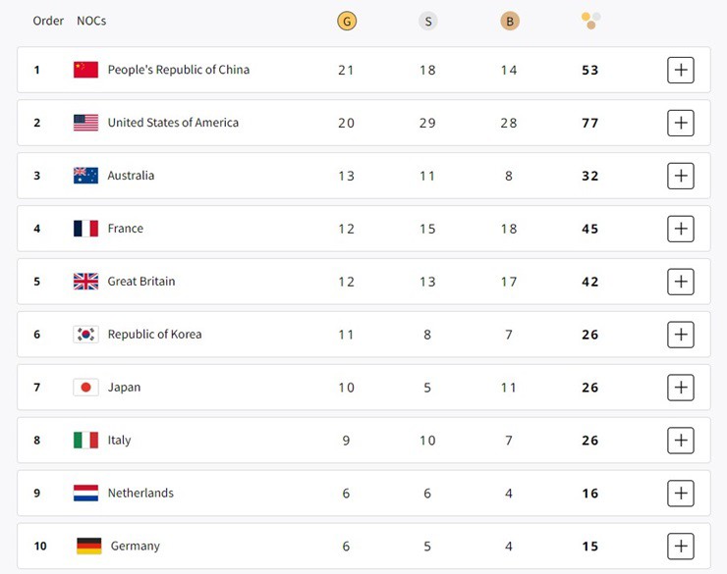Viewport: 727px width, 574px height.
Task: Click the bronze medal column icon
Action: (509, 21)
